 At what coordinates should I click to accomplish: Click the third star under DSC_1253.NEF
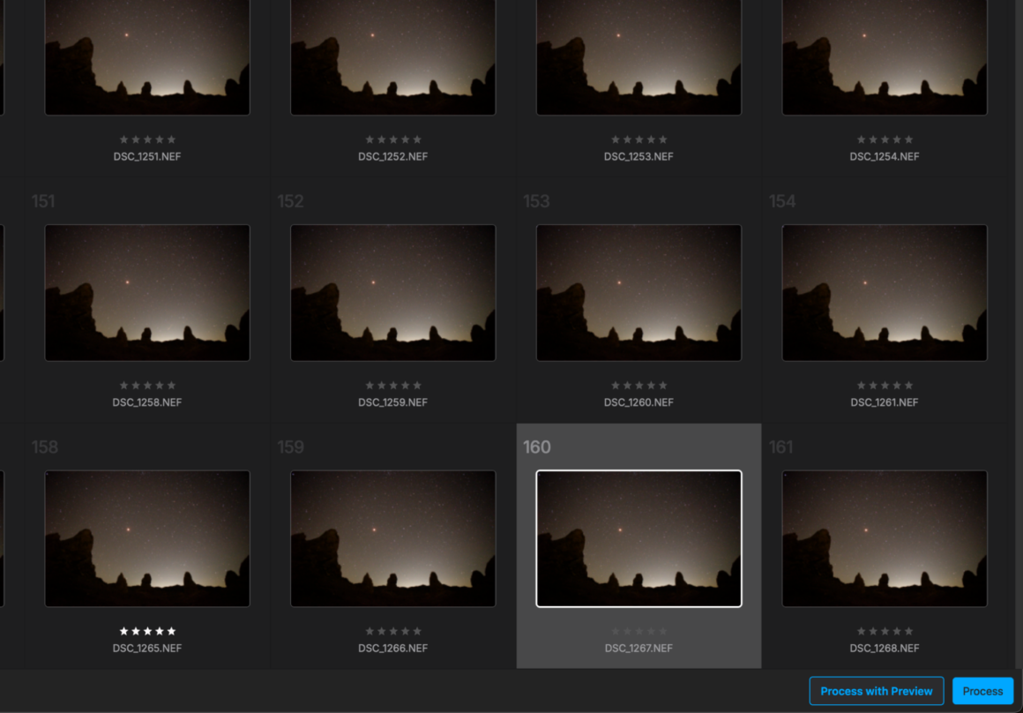tap(638, 139)
